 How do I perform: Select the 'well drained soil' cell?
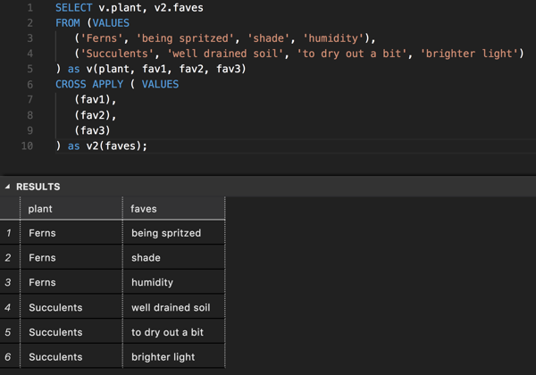pyautogui.click(x=171, y=307)
